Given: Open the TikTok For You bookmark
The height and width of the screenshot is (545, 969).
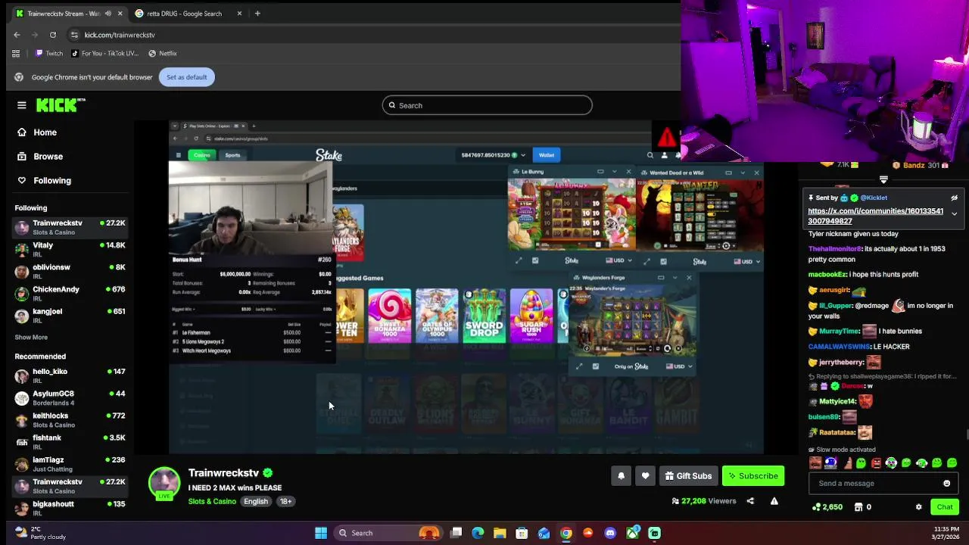Looking at the screenshot, I should [104, 54].
